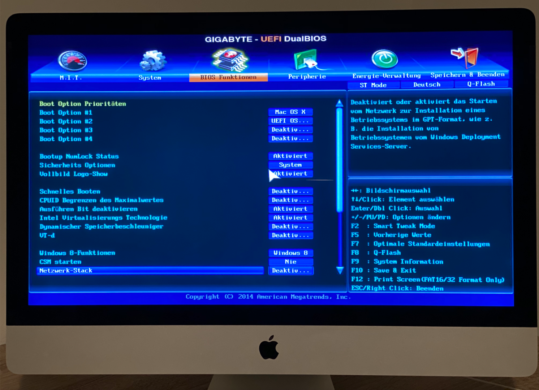Toggle the Vollbild Logo-Show value
Viewport: 539px width, 390px height.
(290, 174)
